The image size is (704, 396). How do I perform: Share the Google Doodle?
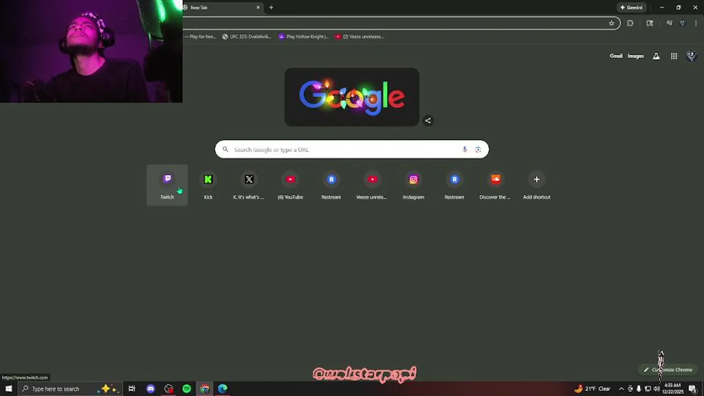tap(428, 120)
